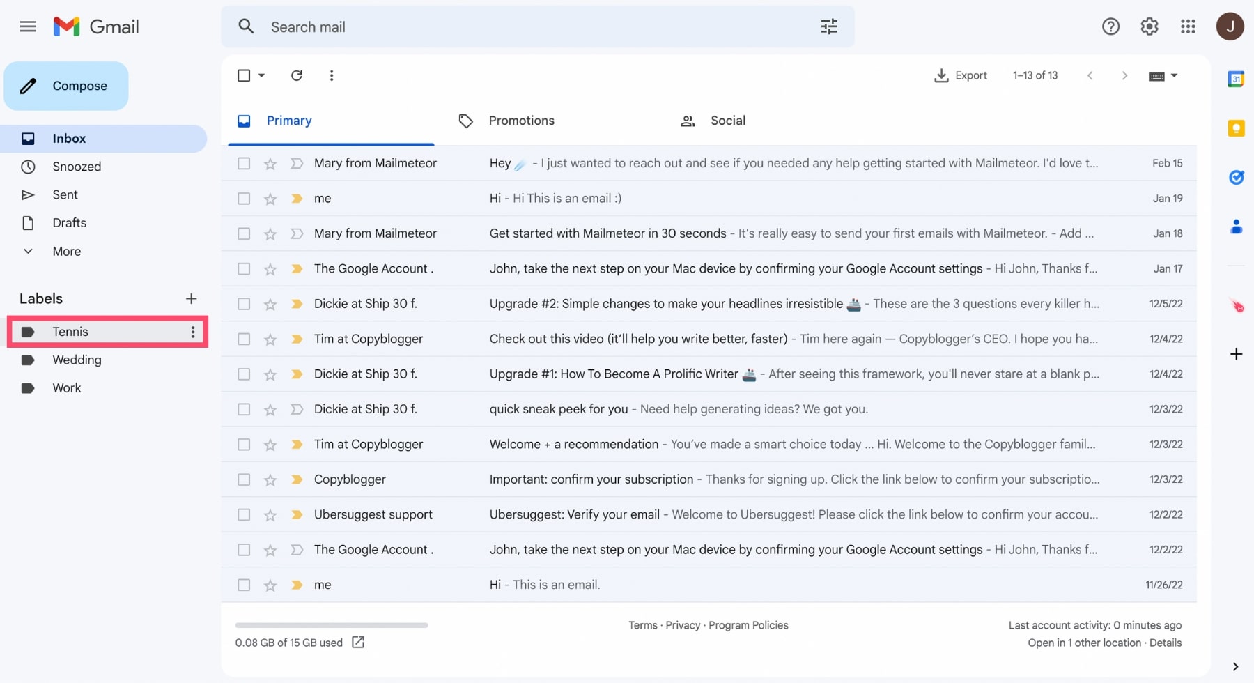
Task: Click the storage usage progress bar
Action: 332,625
